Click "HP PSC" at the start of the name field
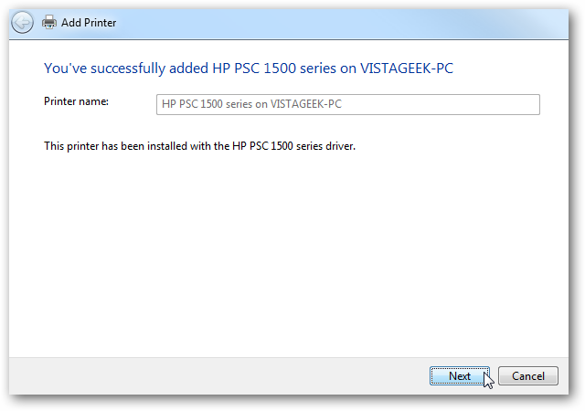Screen dimensions: 585x411 pos(180,104)
